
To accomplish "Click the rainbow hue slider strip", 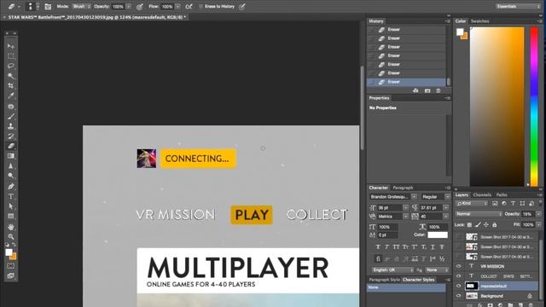I will click(534, 107).
